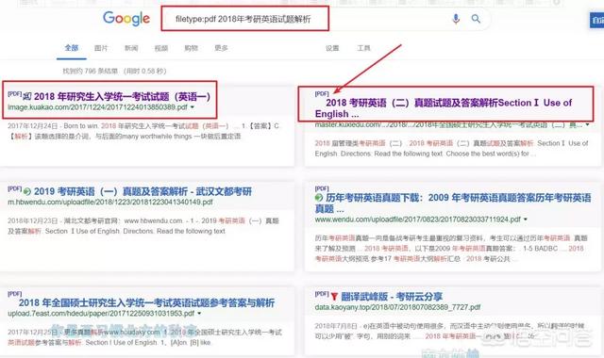This screenshot has height=358, width=604.
Task: Open the 更多 menu
Action: coord(221,48)
